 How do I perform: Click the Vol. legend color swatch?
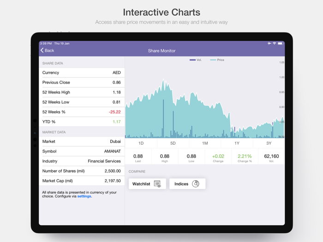[x=192, y=60]
